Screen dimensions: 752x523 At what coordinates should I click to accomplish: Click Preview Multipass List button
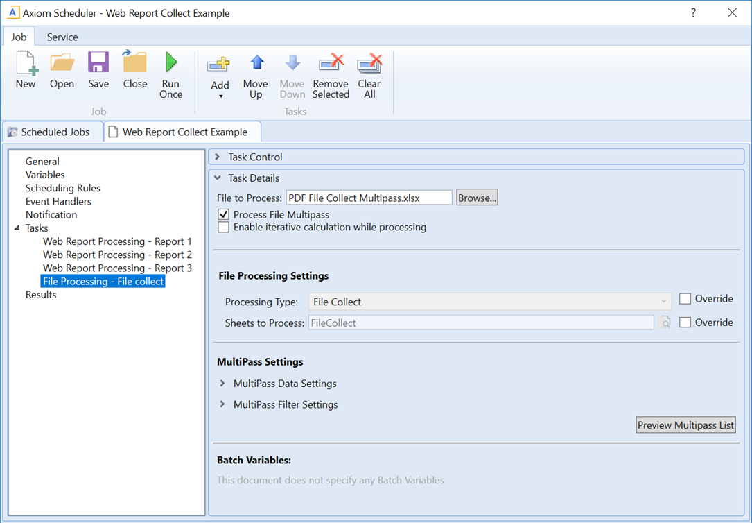685,425
